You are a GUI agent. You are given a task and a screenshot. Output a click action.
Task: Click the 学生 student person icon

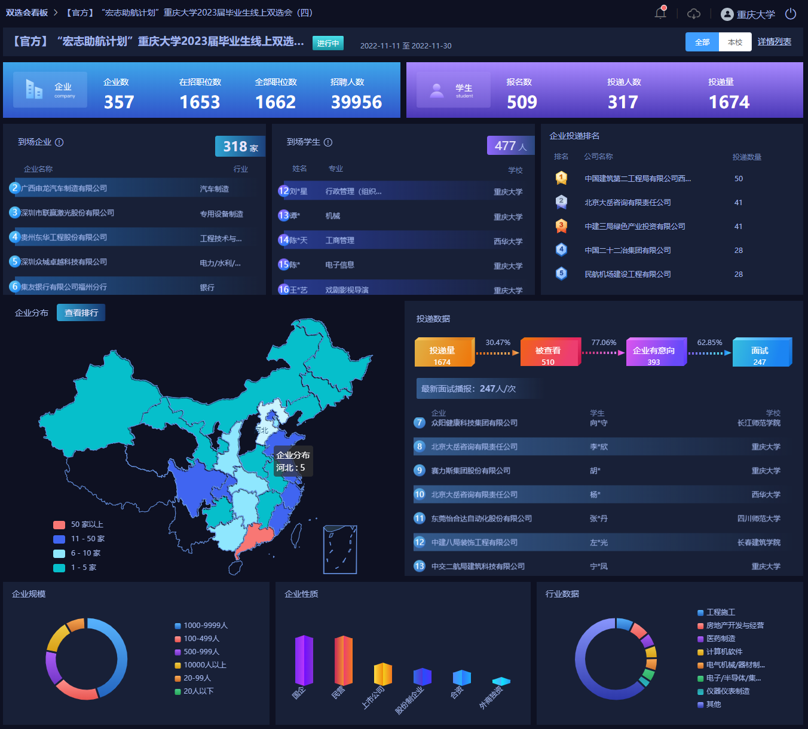[x=437, y=90]
